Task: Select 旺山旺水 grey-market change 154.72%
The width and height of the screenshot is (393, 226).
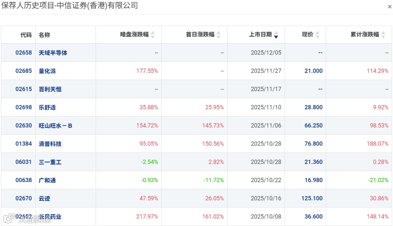Action: [x=147, y=126]
